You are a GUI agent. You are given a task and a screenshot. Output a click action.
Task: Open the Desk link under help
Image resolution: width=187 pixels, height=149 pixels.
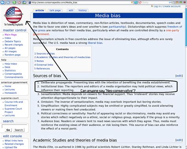(x=7, y=67)
